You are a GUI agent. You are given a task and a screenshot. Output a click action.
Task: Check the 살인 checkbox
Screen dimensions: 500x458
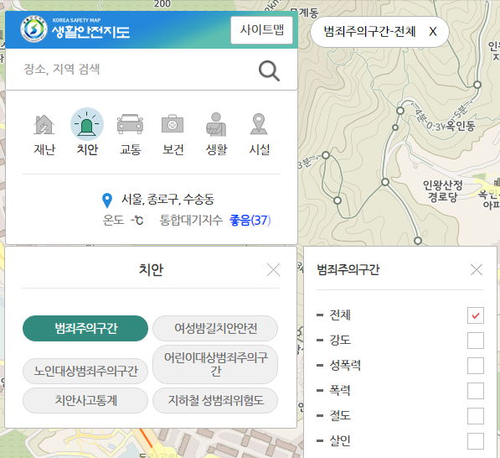pyautogui.click(x=476, y=441)
